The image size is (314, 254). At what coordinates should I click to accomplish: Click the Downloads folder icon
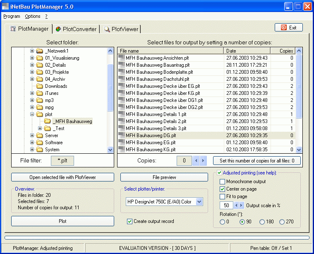[x=40, y=86]
